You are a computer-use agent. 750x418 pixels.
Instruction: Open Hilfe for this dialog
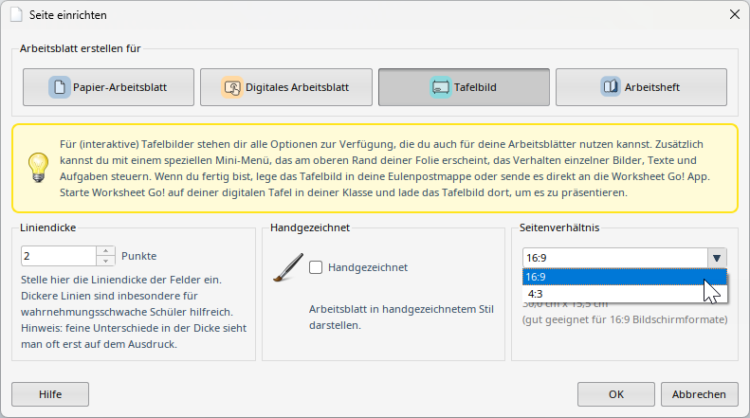tap(50, 394)
